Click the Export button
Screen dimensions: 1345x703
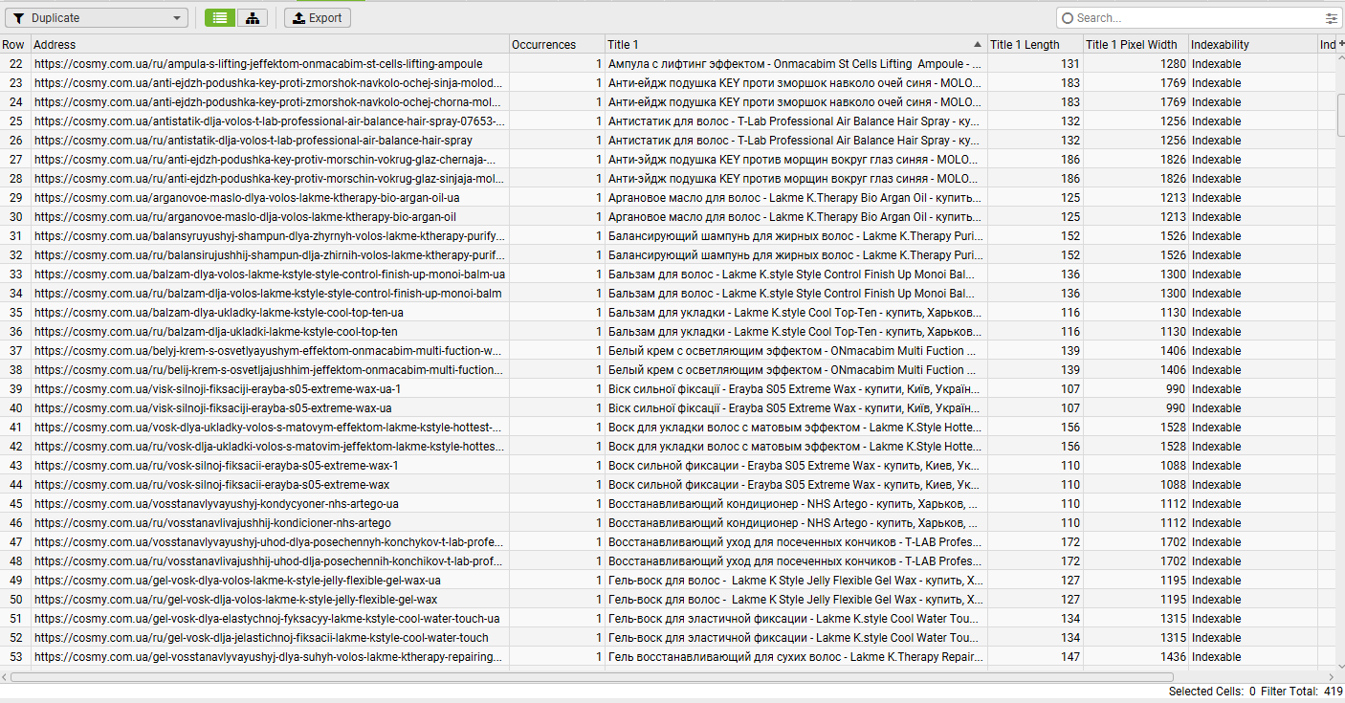[x=318, y=18]
